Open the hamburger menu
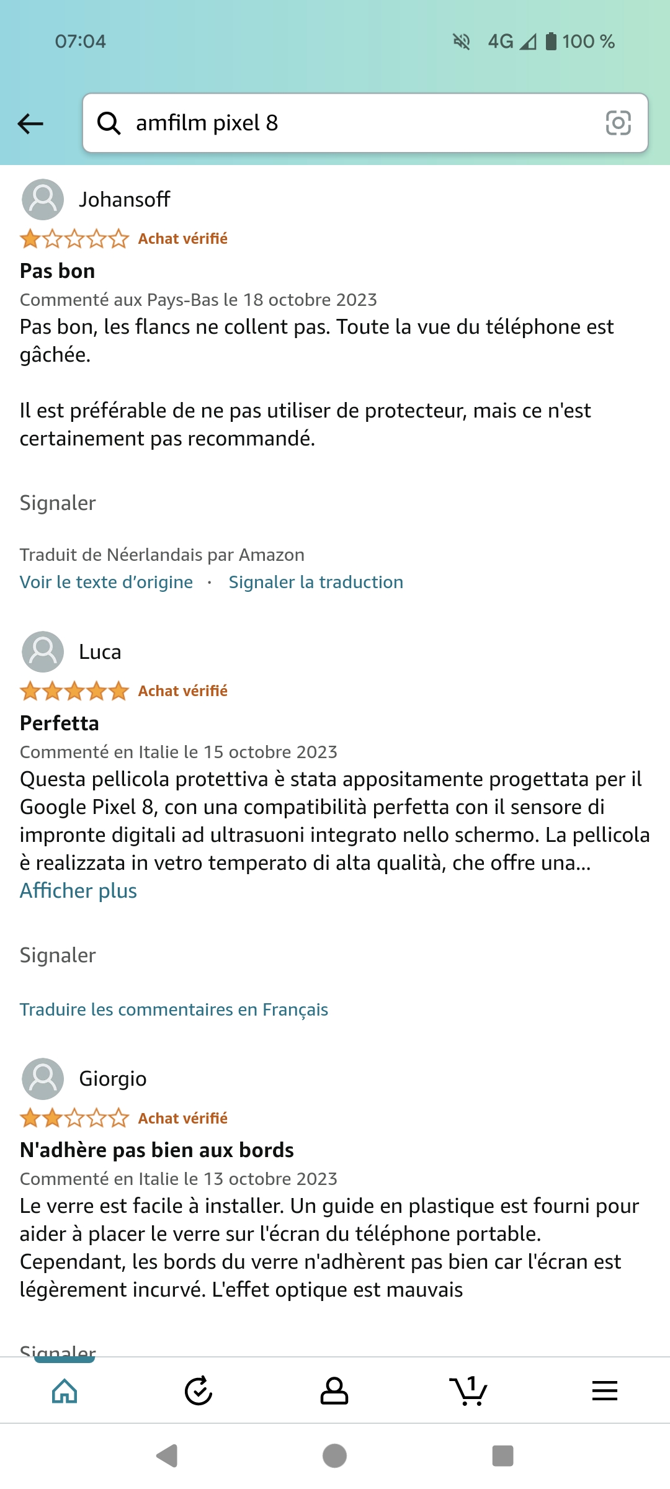This screenshot has height=1489, width=670. pyautogui.click(x=604, y=1391)
